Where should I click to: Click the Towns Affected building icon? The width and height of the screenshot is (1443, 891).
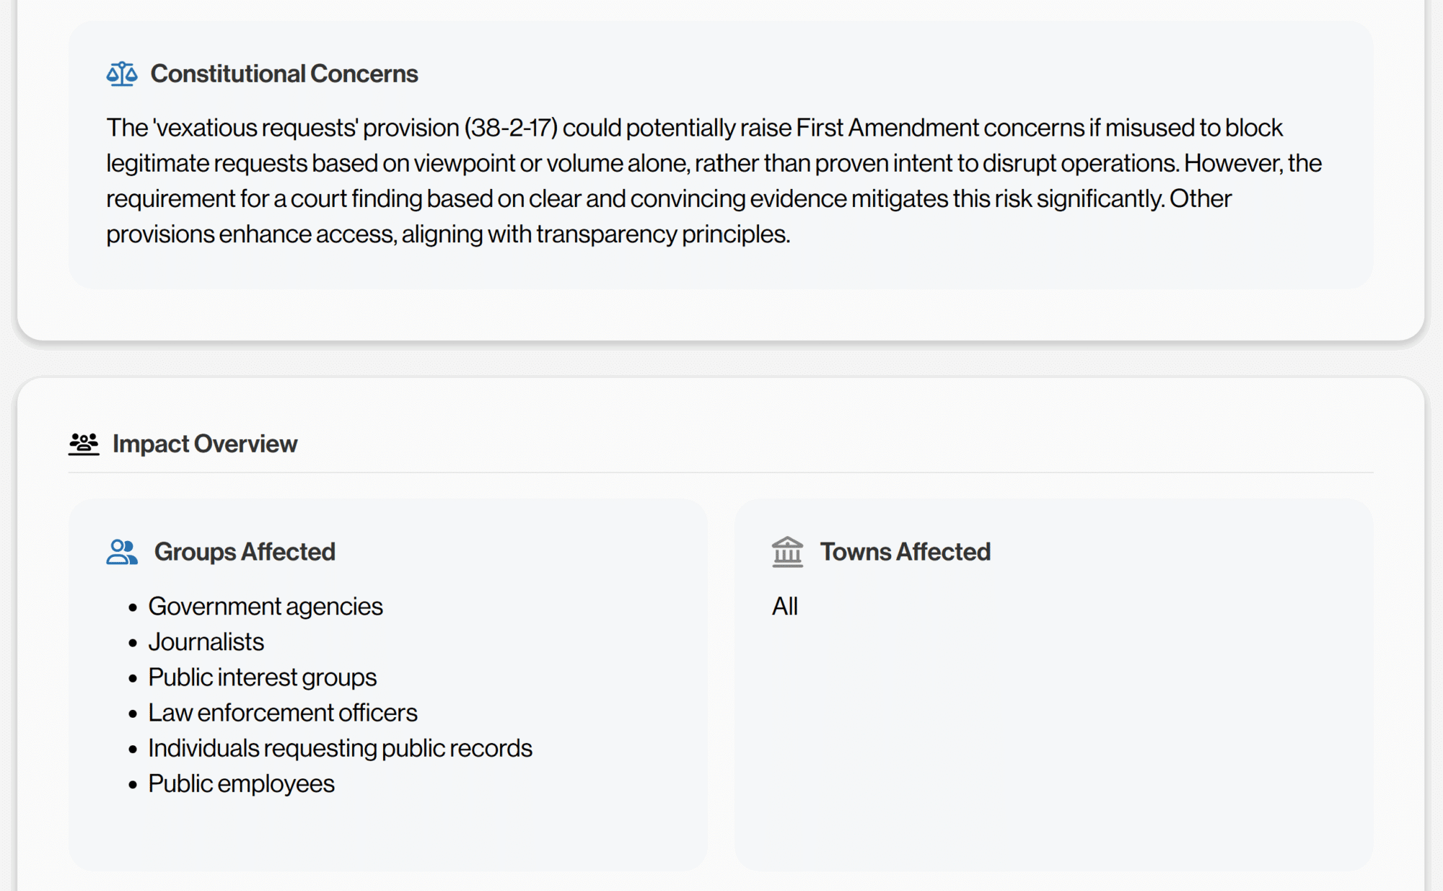click(x=787, y=552)
